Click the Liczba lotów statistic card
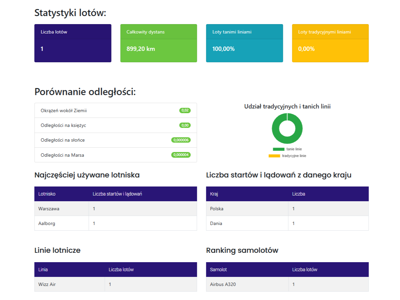The image size is (400, 300). [72, 43]
